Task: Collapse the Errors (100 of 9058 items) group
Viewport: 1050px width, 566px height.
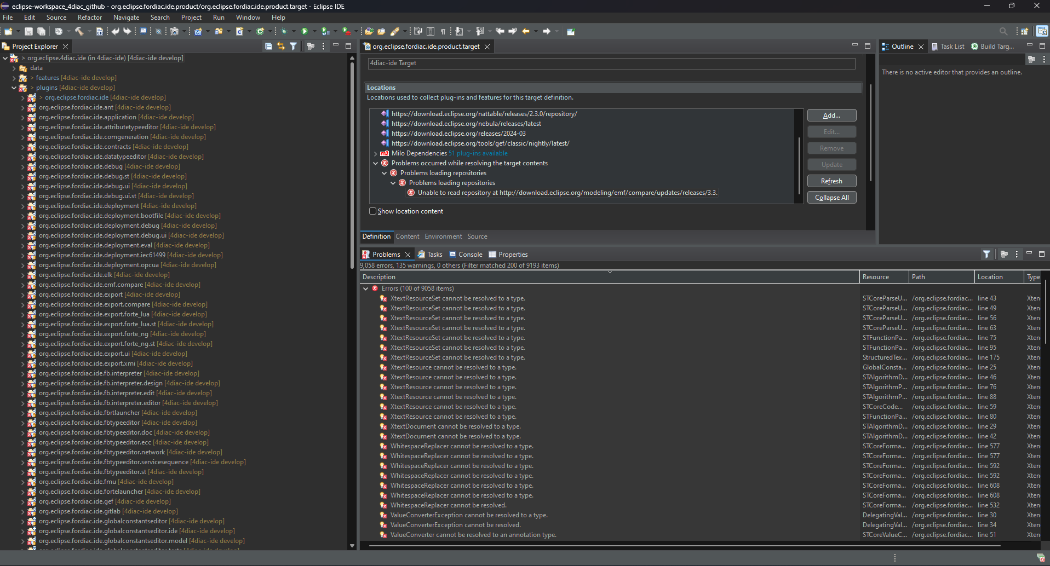Action: (x=366, y=288)
